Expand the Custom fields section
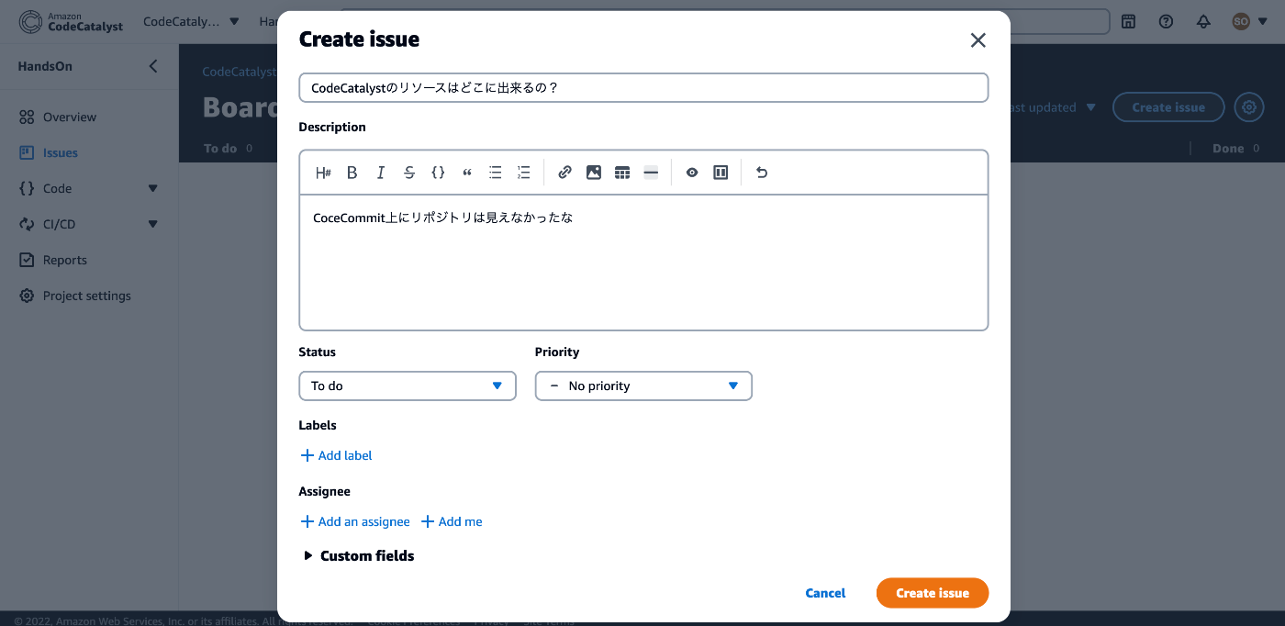 point(359,555)
